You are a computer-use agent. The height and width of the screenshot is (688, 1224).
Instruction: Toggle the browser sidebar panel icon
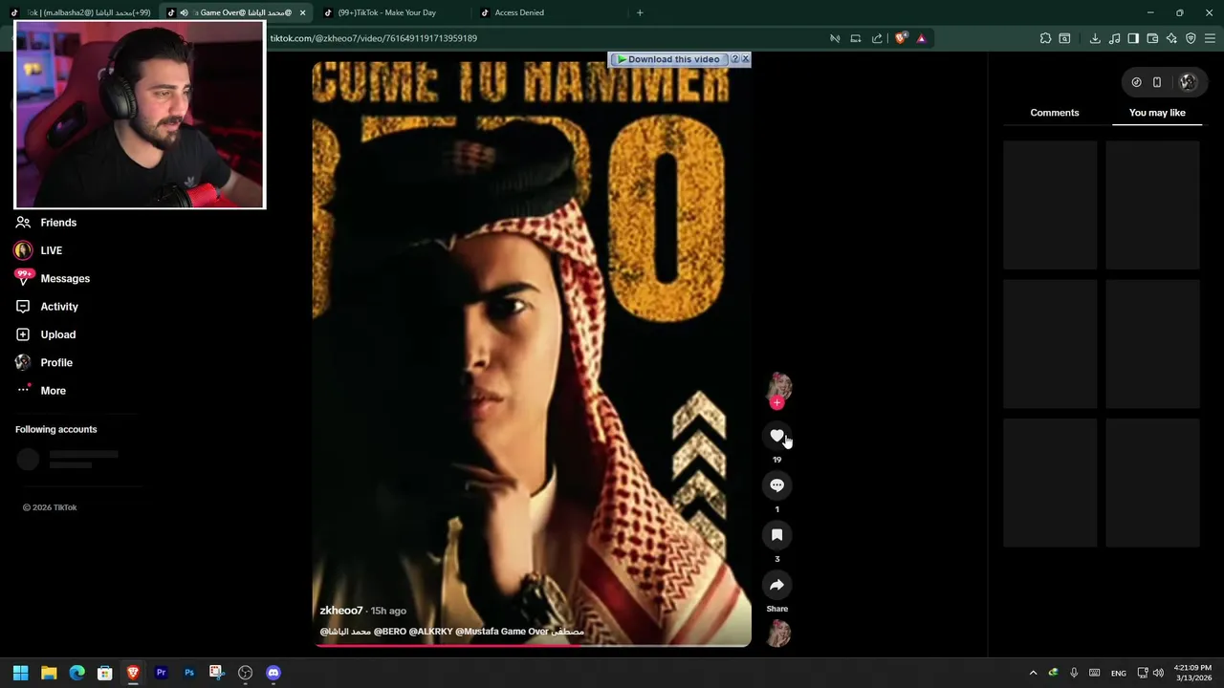coord(1133,38)
